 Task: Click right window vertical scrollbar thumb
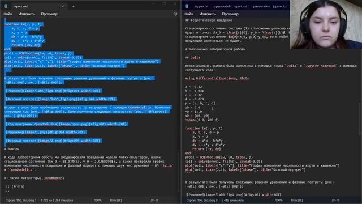(x=360, y=119)
